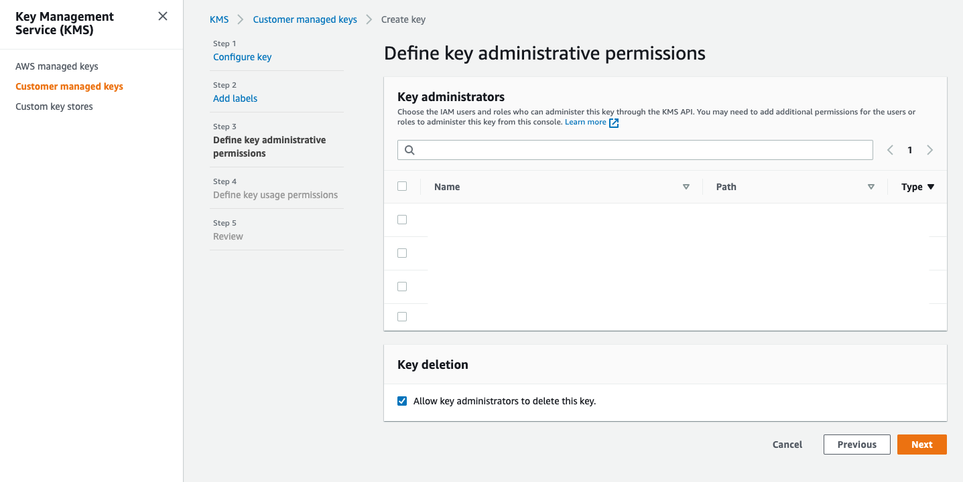Click KMS breadcrumb link
This screenshot has width=963, height=482.
219,19
